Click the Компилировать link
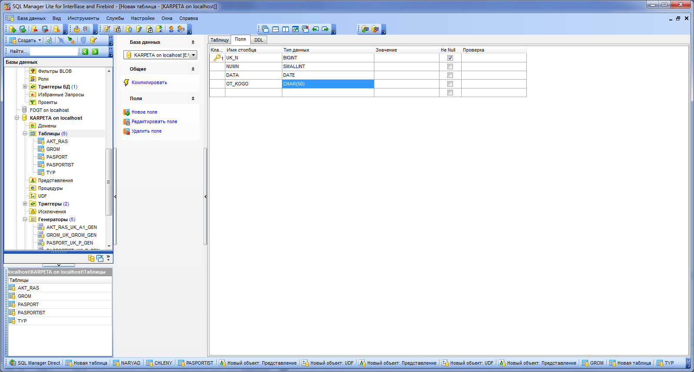Viewport: 694px width, 372px height. (149, 82)
